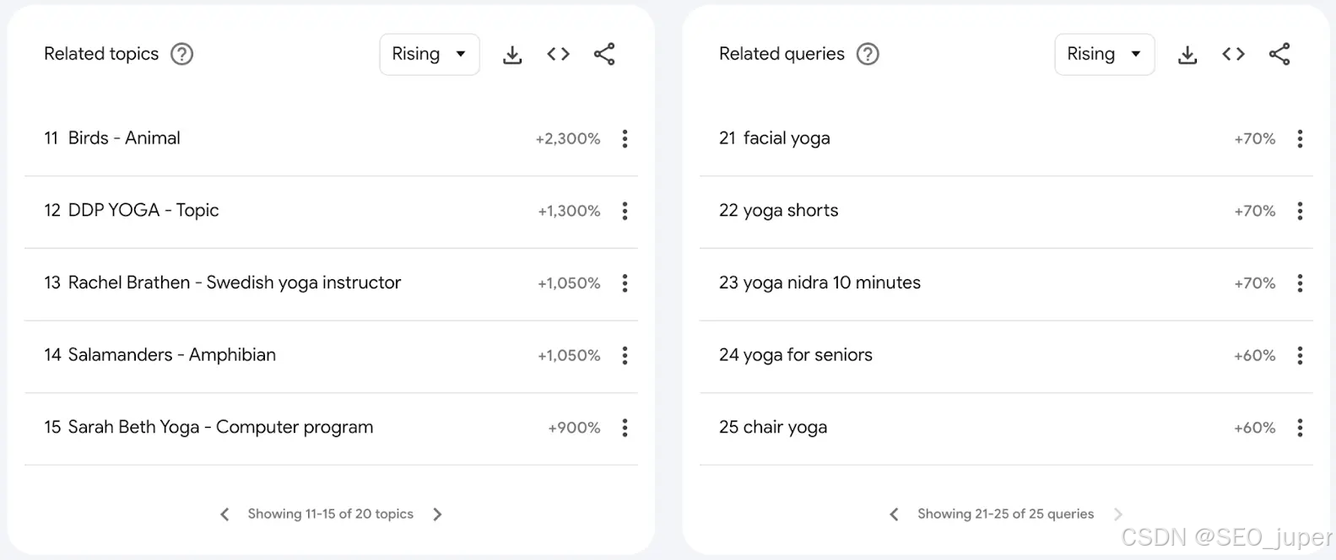This screenshot has width=1336, height=560.
Task: Share the Related topics card
Action: click(604, 55)
